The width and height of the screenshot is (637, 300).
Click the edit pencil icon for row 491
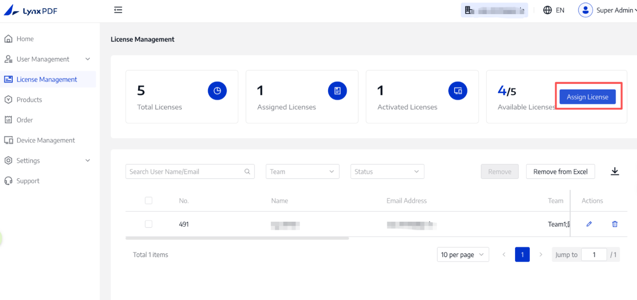pos(589,224)
